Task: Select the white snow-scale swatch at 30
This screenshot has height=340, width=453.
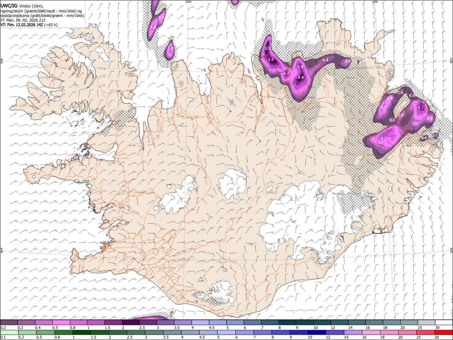Action: [x=444, y=323]
